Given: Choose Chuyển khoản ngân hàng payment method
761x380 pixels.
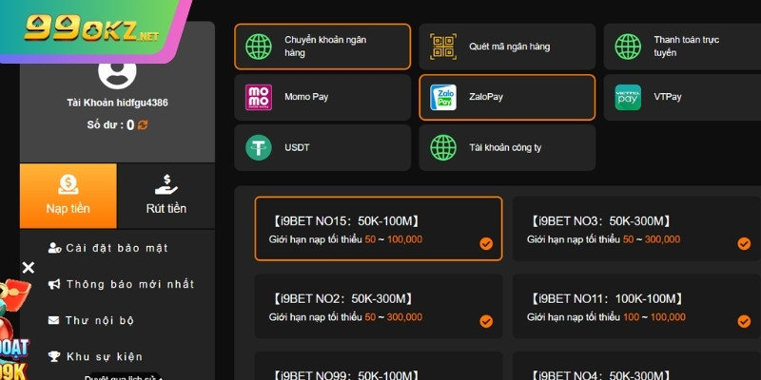Looking at the screenshot, I should (322, 47).
